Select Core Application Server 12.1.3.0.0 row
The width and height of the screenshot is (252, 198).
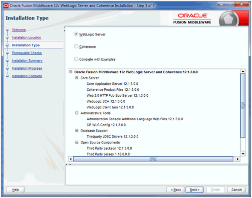[x=112, y=84]
